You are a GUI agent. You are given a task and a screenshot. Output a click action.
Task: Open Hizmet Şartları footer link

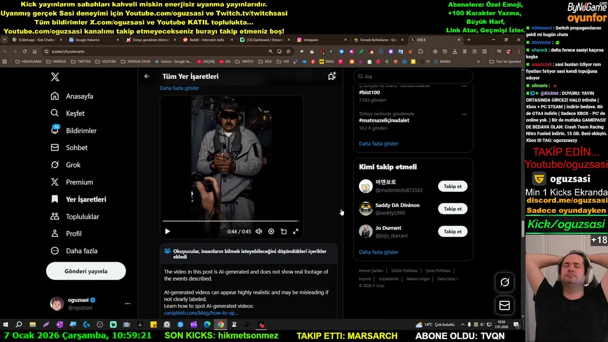[x=371, y=270]
